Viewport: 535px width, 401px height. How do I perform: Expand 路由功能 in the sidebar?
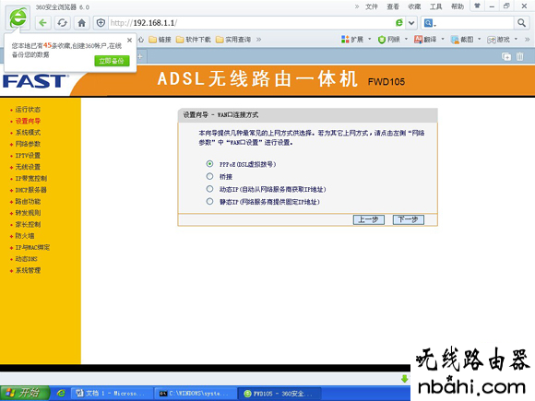tap(28, 202)
